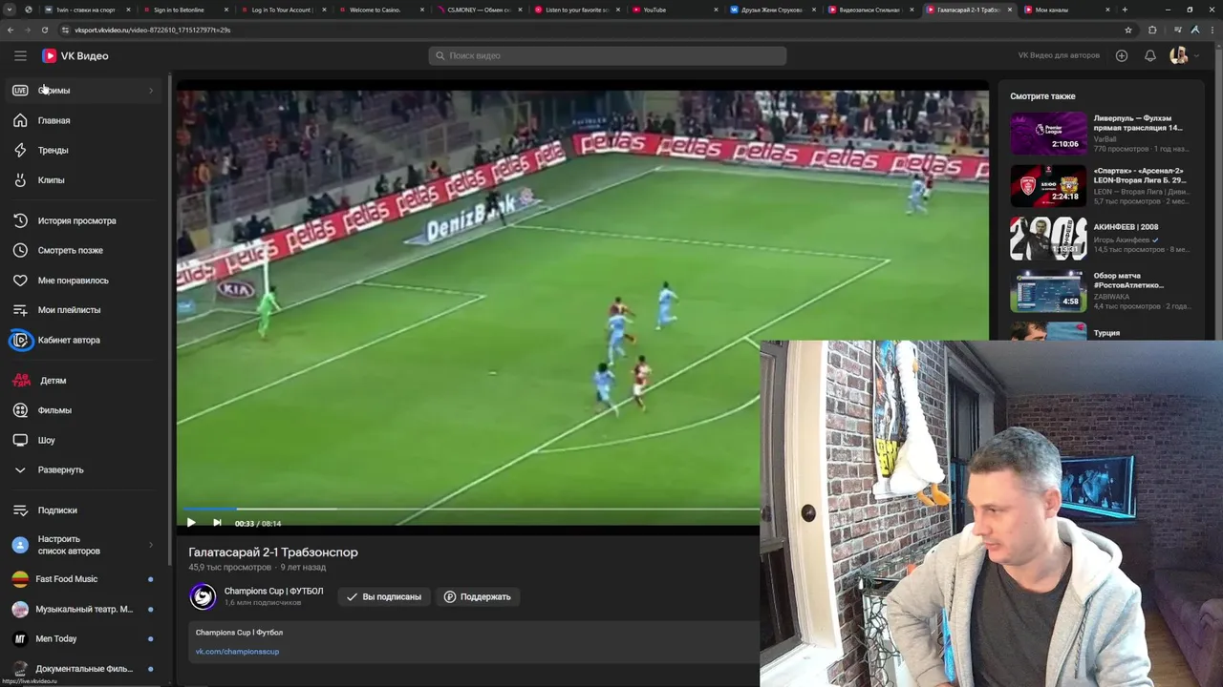The height and width of the screenshot is (687, 1223).
Task: Open Музыкальный театр subscription
Action: (x=83, y=609)
